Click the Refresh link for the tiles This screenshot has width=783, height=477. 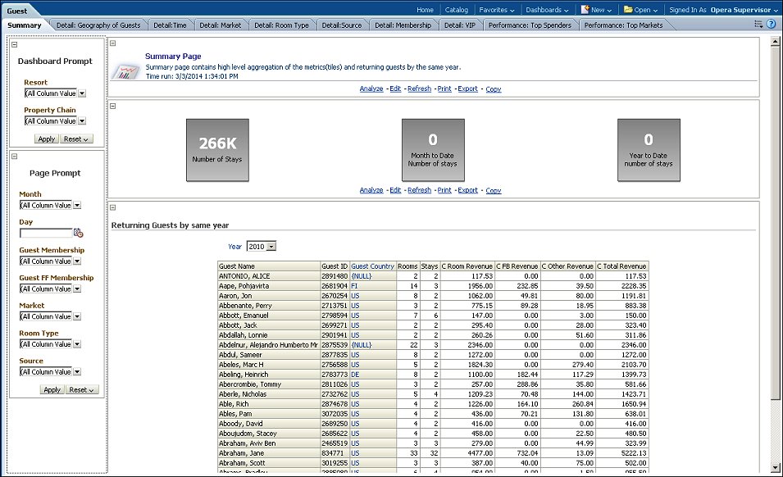click(x=419, y=190)
